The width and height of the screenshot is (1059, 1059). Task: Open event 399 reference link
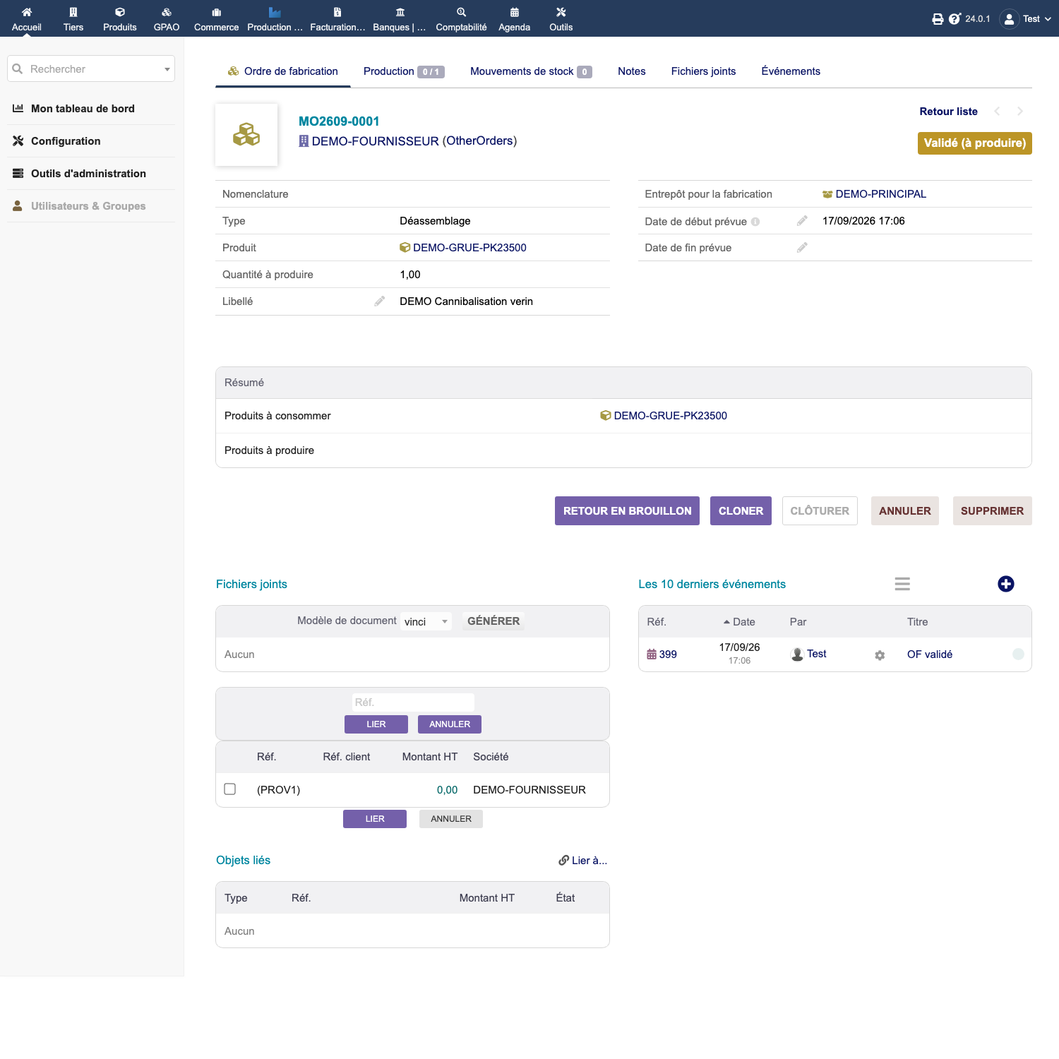click(662, 654)
